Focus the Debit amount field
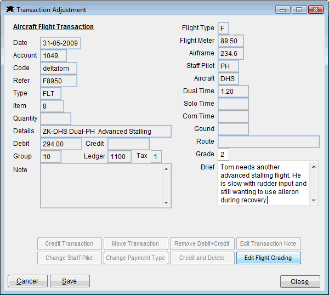This screenshot has width=329, height=295. [61, 144]
